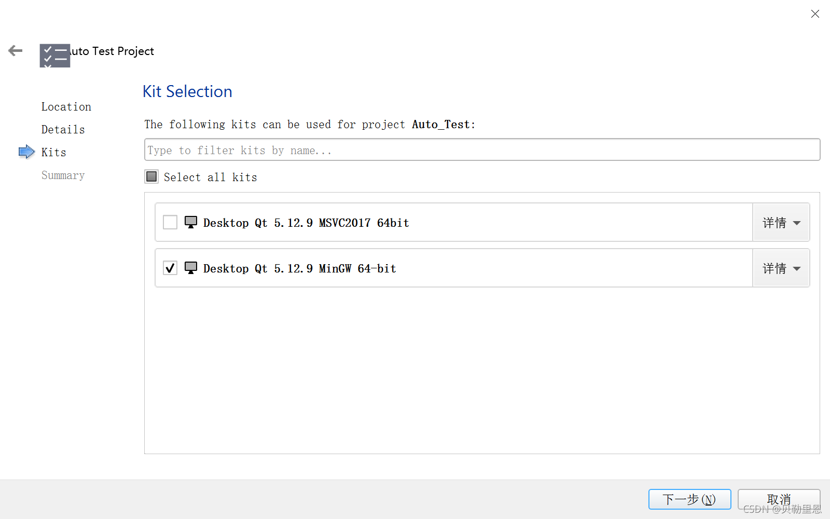Go back with the left arrow icon
The height and width of the screenshot is (519, 830).
[x=16, y=50]
